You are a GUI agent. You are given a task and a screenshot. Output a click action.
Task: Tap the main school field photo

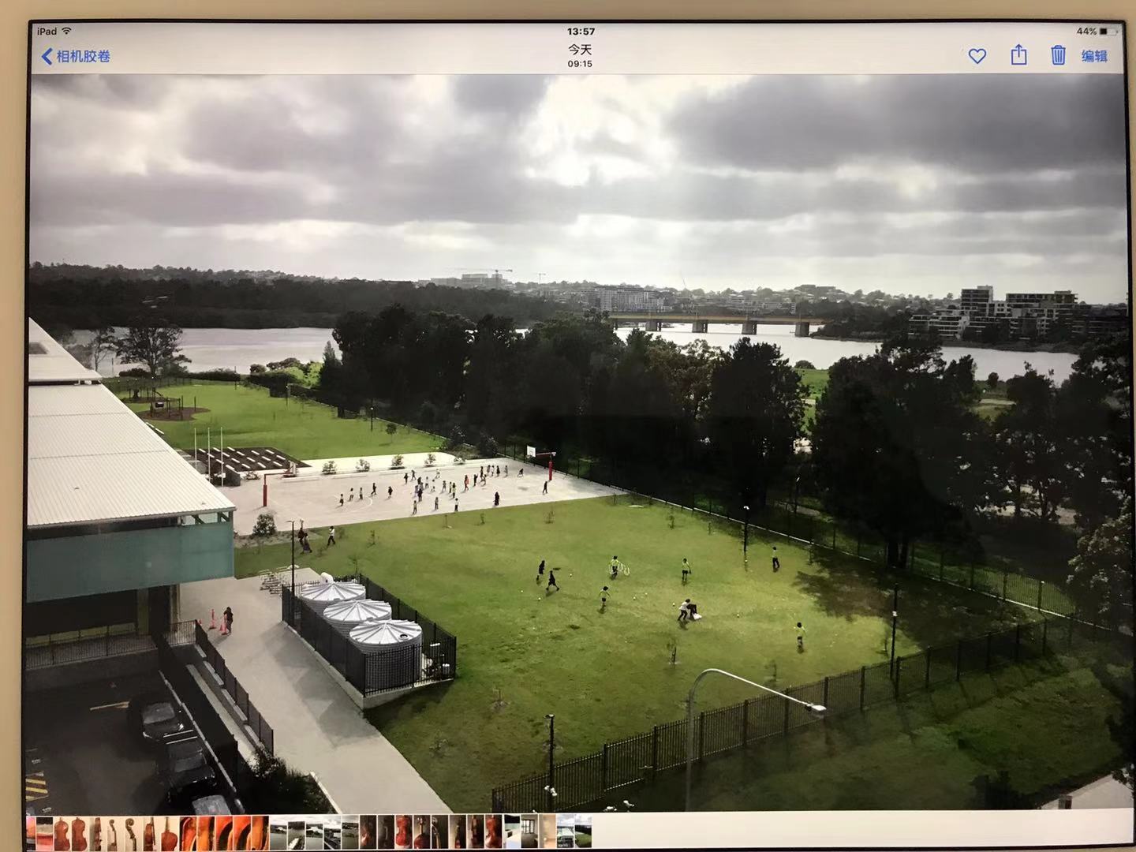tap(577, 443)
